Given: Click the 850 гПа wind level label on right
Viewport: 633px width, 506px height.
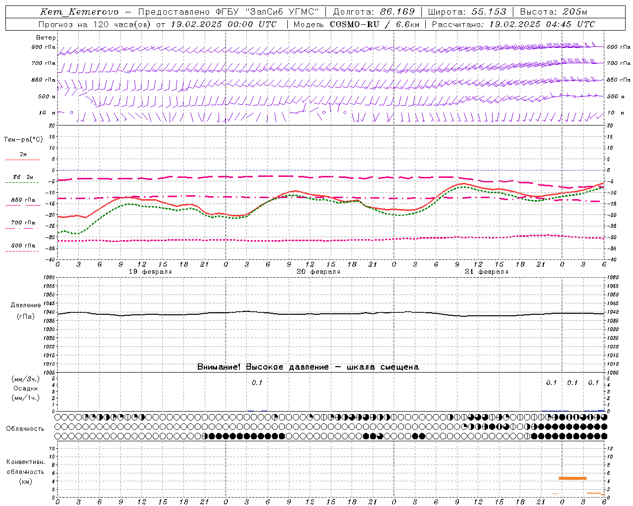Looking at the screenshot, I should [619, 80].
